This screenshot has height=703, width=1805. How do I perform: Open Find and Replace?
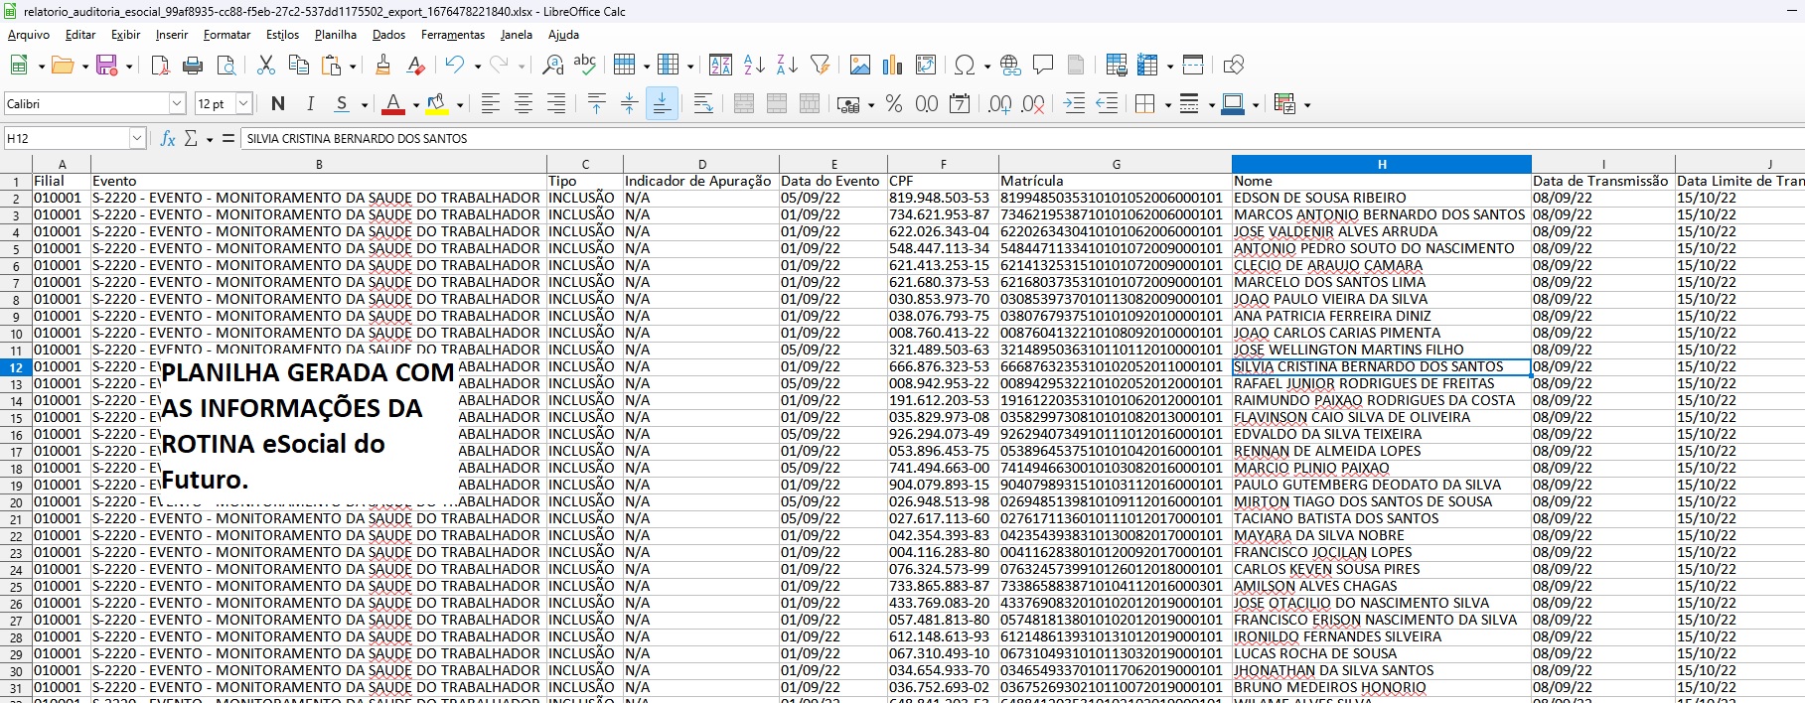tap(552, 66)
